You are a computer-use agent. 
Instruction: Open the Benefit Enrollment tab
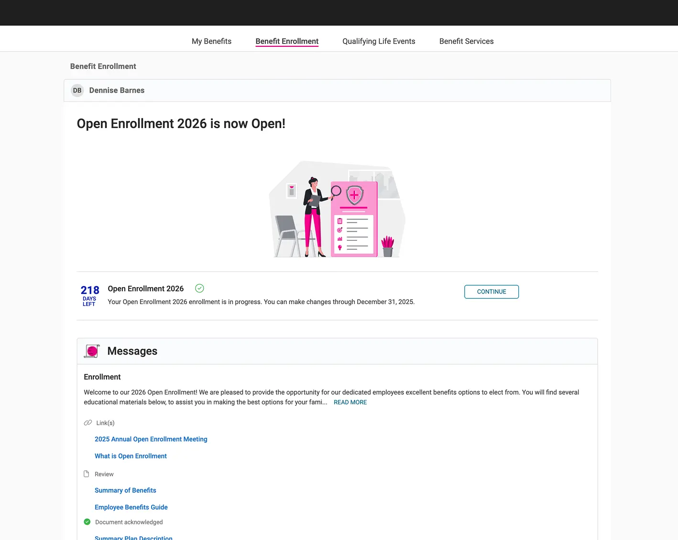[x=287, y=41]
